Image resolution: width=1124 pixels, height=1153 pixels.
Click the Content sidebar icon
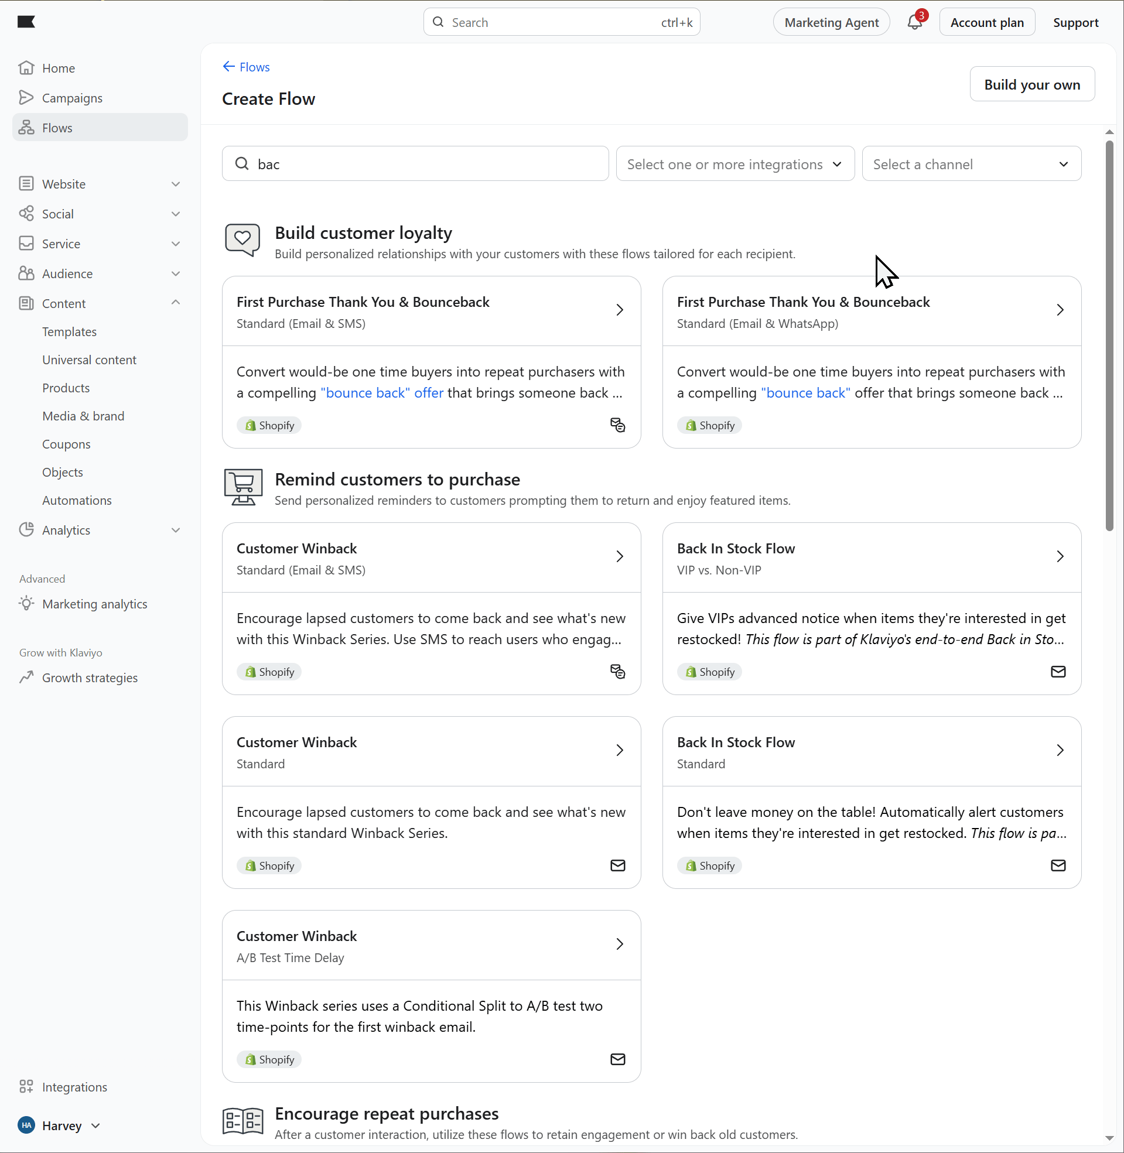[26, 303]
